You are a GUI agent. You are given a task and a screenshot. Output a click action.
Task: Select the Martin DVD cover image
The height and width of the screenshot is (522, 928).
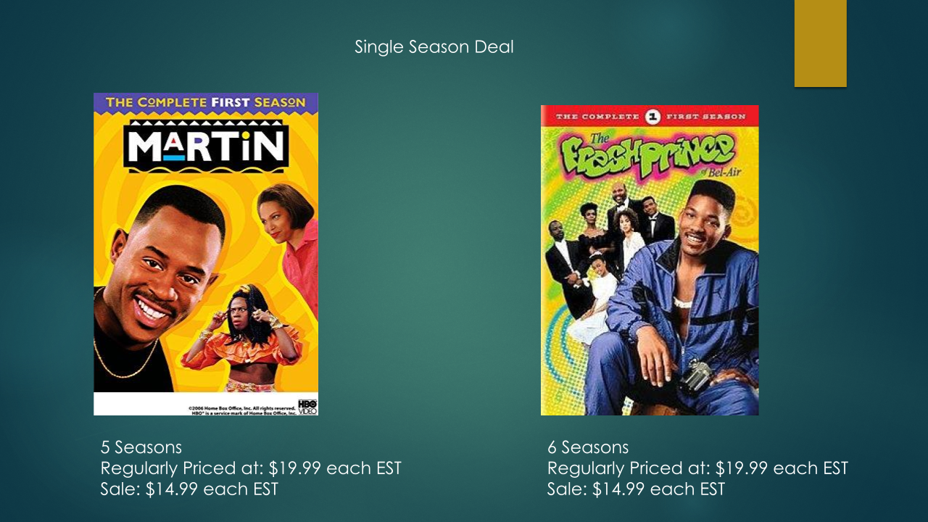click(206, 254)
